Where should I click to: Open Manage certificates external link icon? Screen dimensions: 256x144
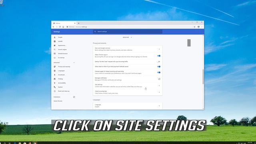coord(159,79)
